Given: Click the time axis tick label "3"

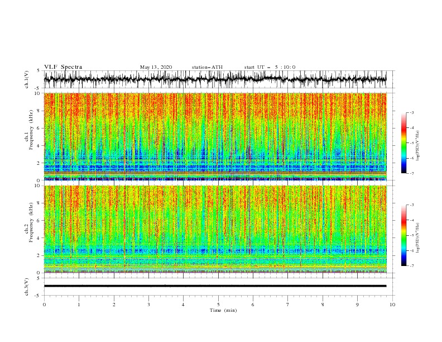Looking at the screenshot, I should coord(148,305).
